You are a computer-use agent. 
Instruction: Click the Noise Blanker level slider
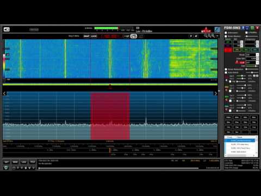[252, 36]
